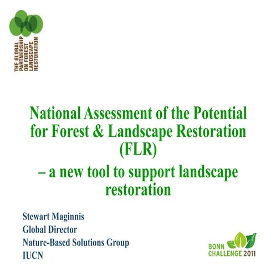This screenshot has width=266, height=266.
Task: Click the "Global Director" line
Action: [x=50, y=229]
